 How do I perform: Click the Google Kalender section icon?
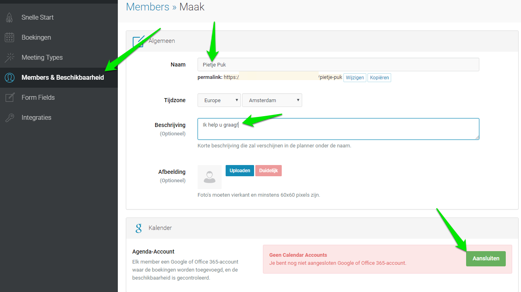[139, 228]
